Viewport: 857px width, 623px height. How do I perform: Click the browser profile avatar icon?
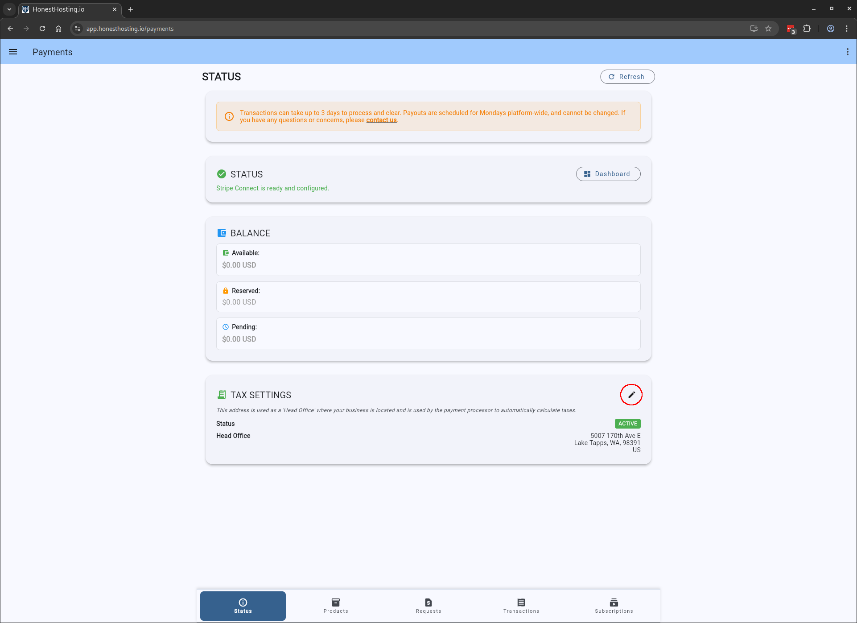831,29
